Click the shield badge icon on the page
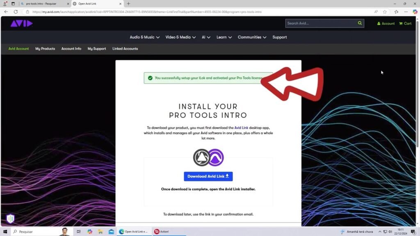The image size is (420, 236). [x=10, y=219]
